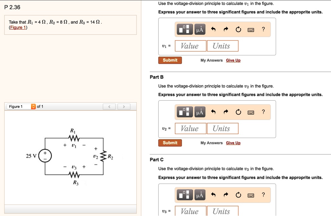This screenshot has width=331, height=216.
Task: Open templates icon in v1 toolbar
Action: tap(185, 29)
